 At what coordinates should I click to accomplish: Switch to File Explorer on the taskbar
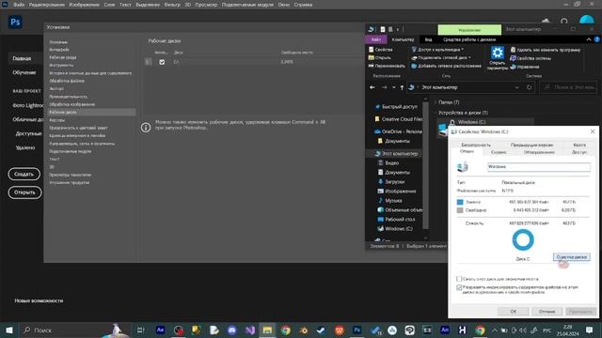point(267,330)
